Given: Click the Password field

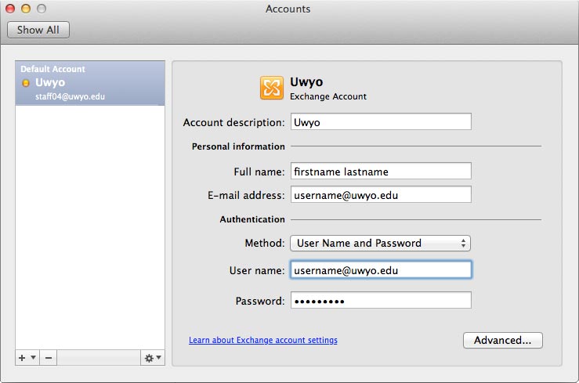Looking at the screenshot, I should 381,300.
